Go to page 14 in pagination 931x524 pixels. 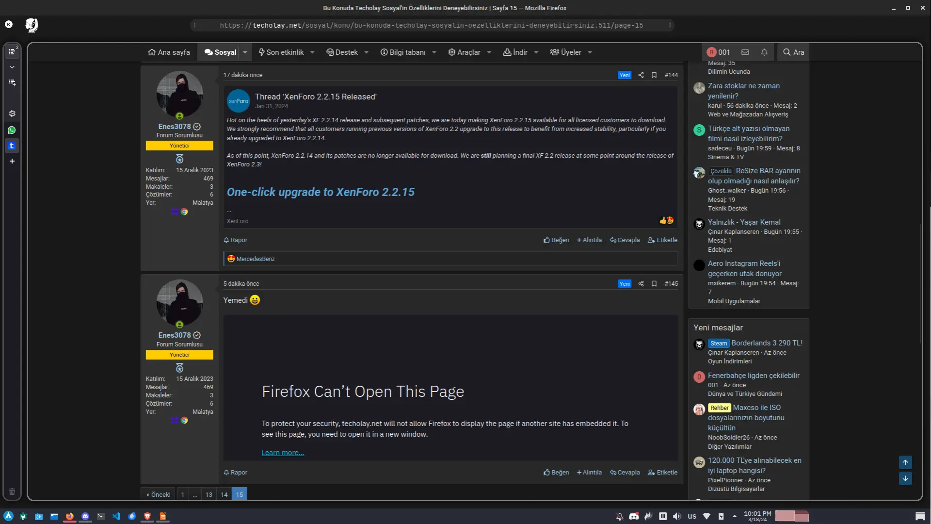tap(224, 494)
